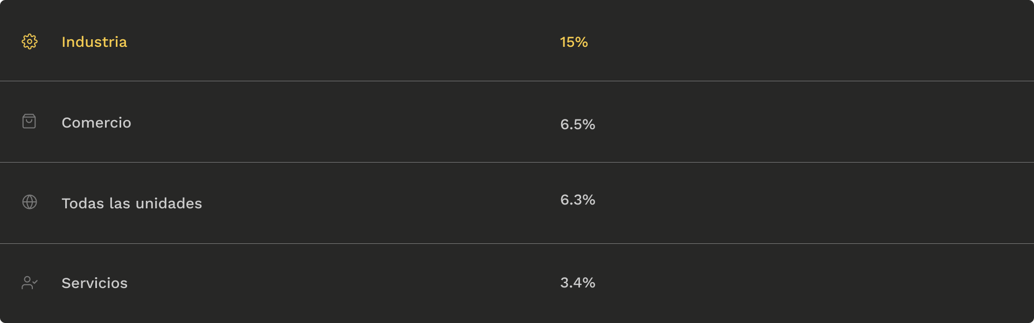Select the Industria label
Image resolution: width=1034 pixels, height=323 pixels.
pyautogui.click(x=94, y=42)
